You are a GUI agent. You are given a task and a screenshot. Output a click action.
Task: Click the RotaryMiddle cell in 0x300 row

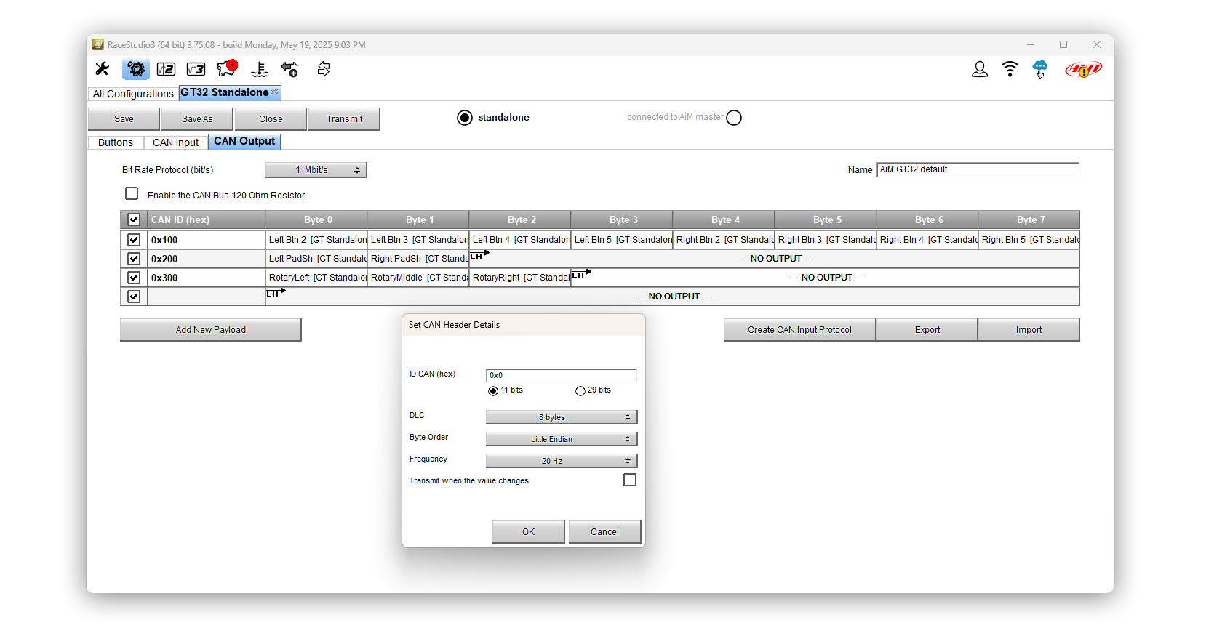(418, 278)
